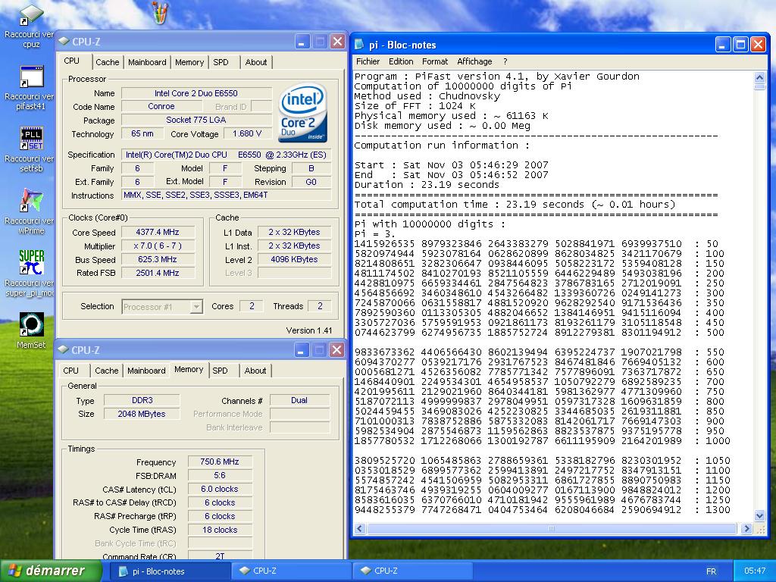Click the Intel Core 2 Duo logo
This screenshot has width=776, height=582.
[303, 112]
